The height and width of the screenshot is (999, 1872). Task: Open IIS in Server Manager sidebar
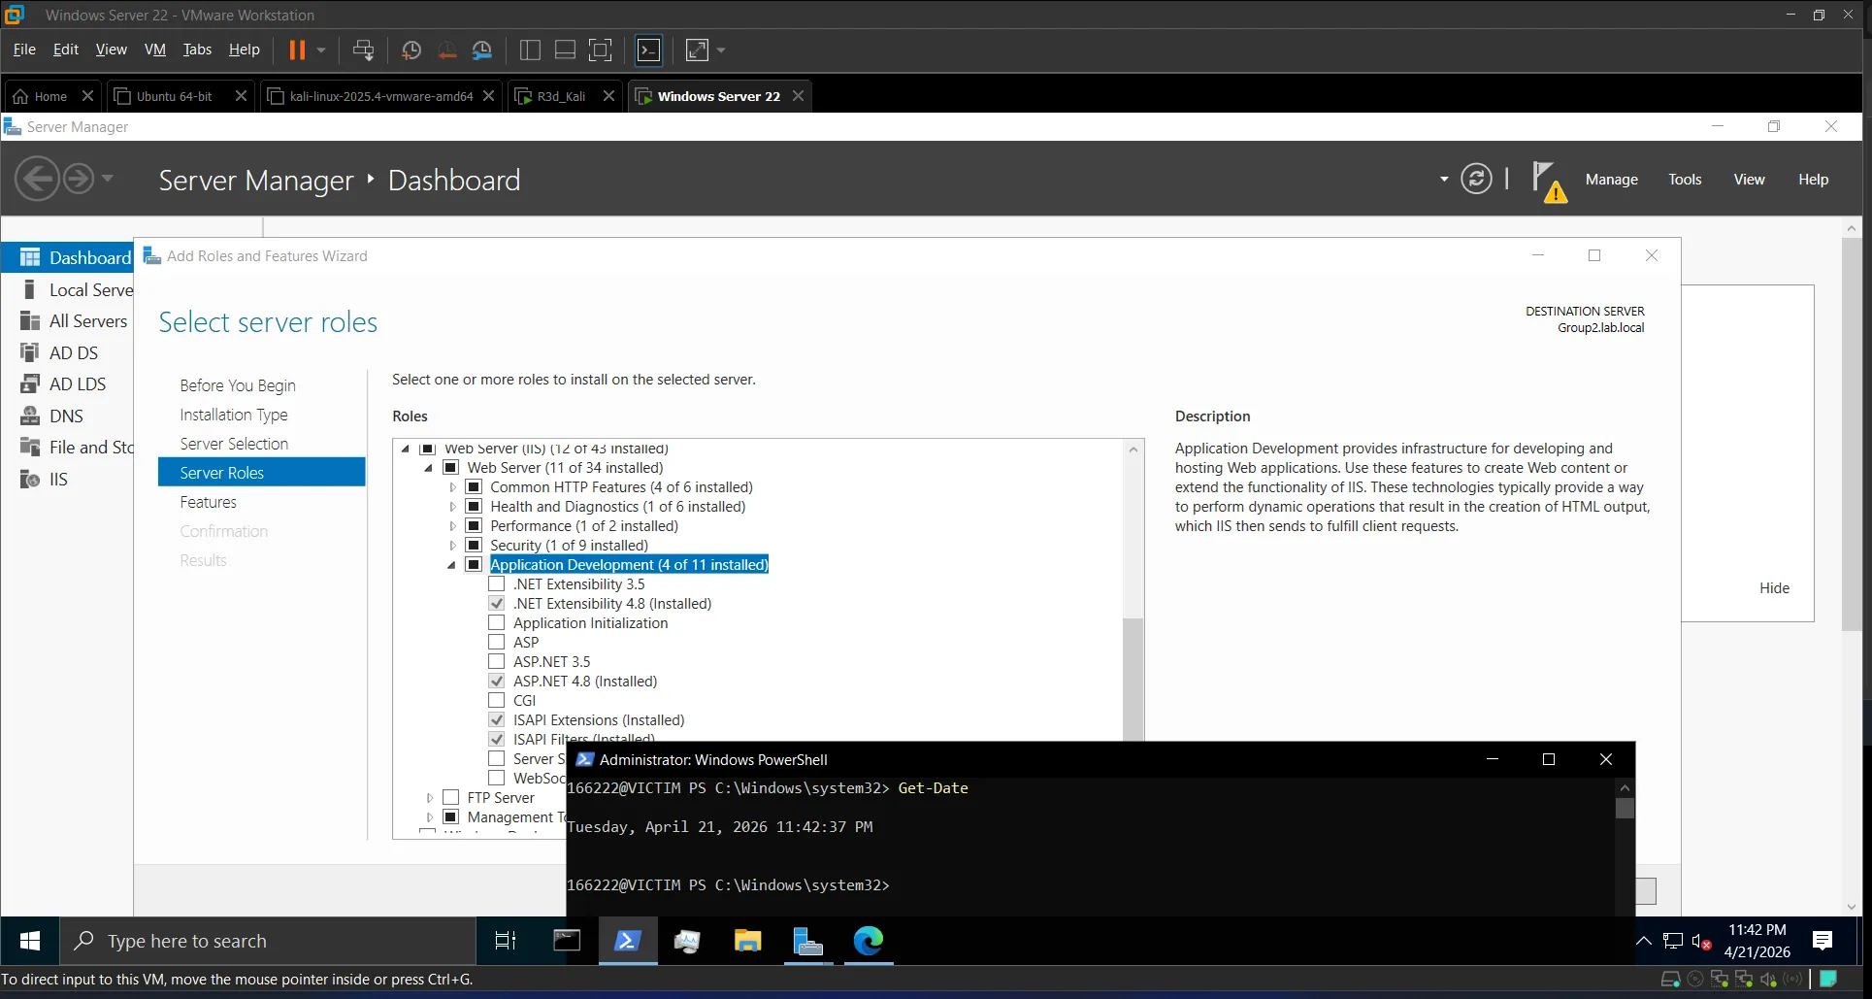click(x=58, y=479)
